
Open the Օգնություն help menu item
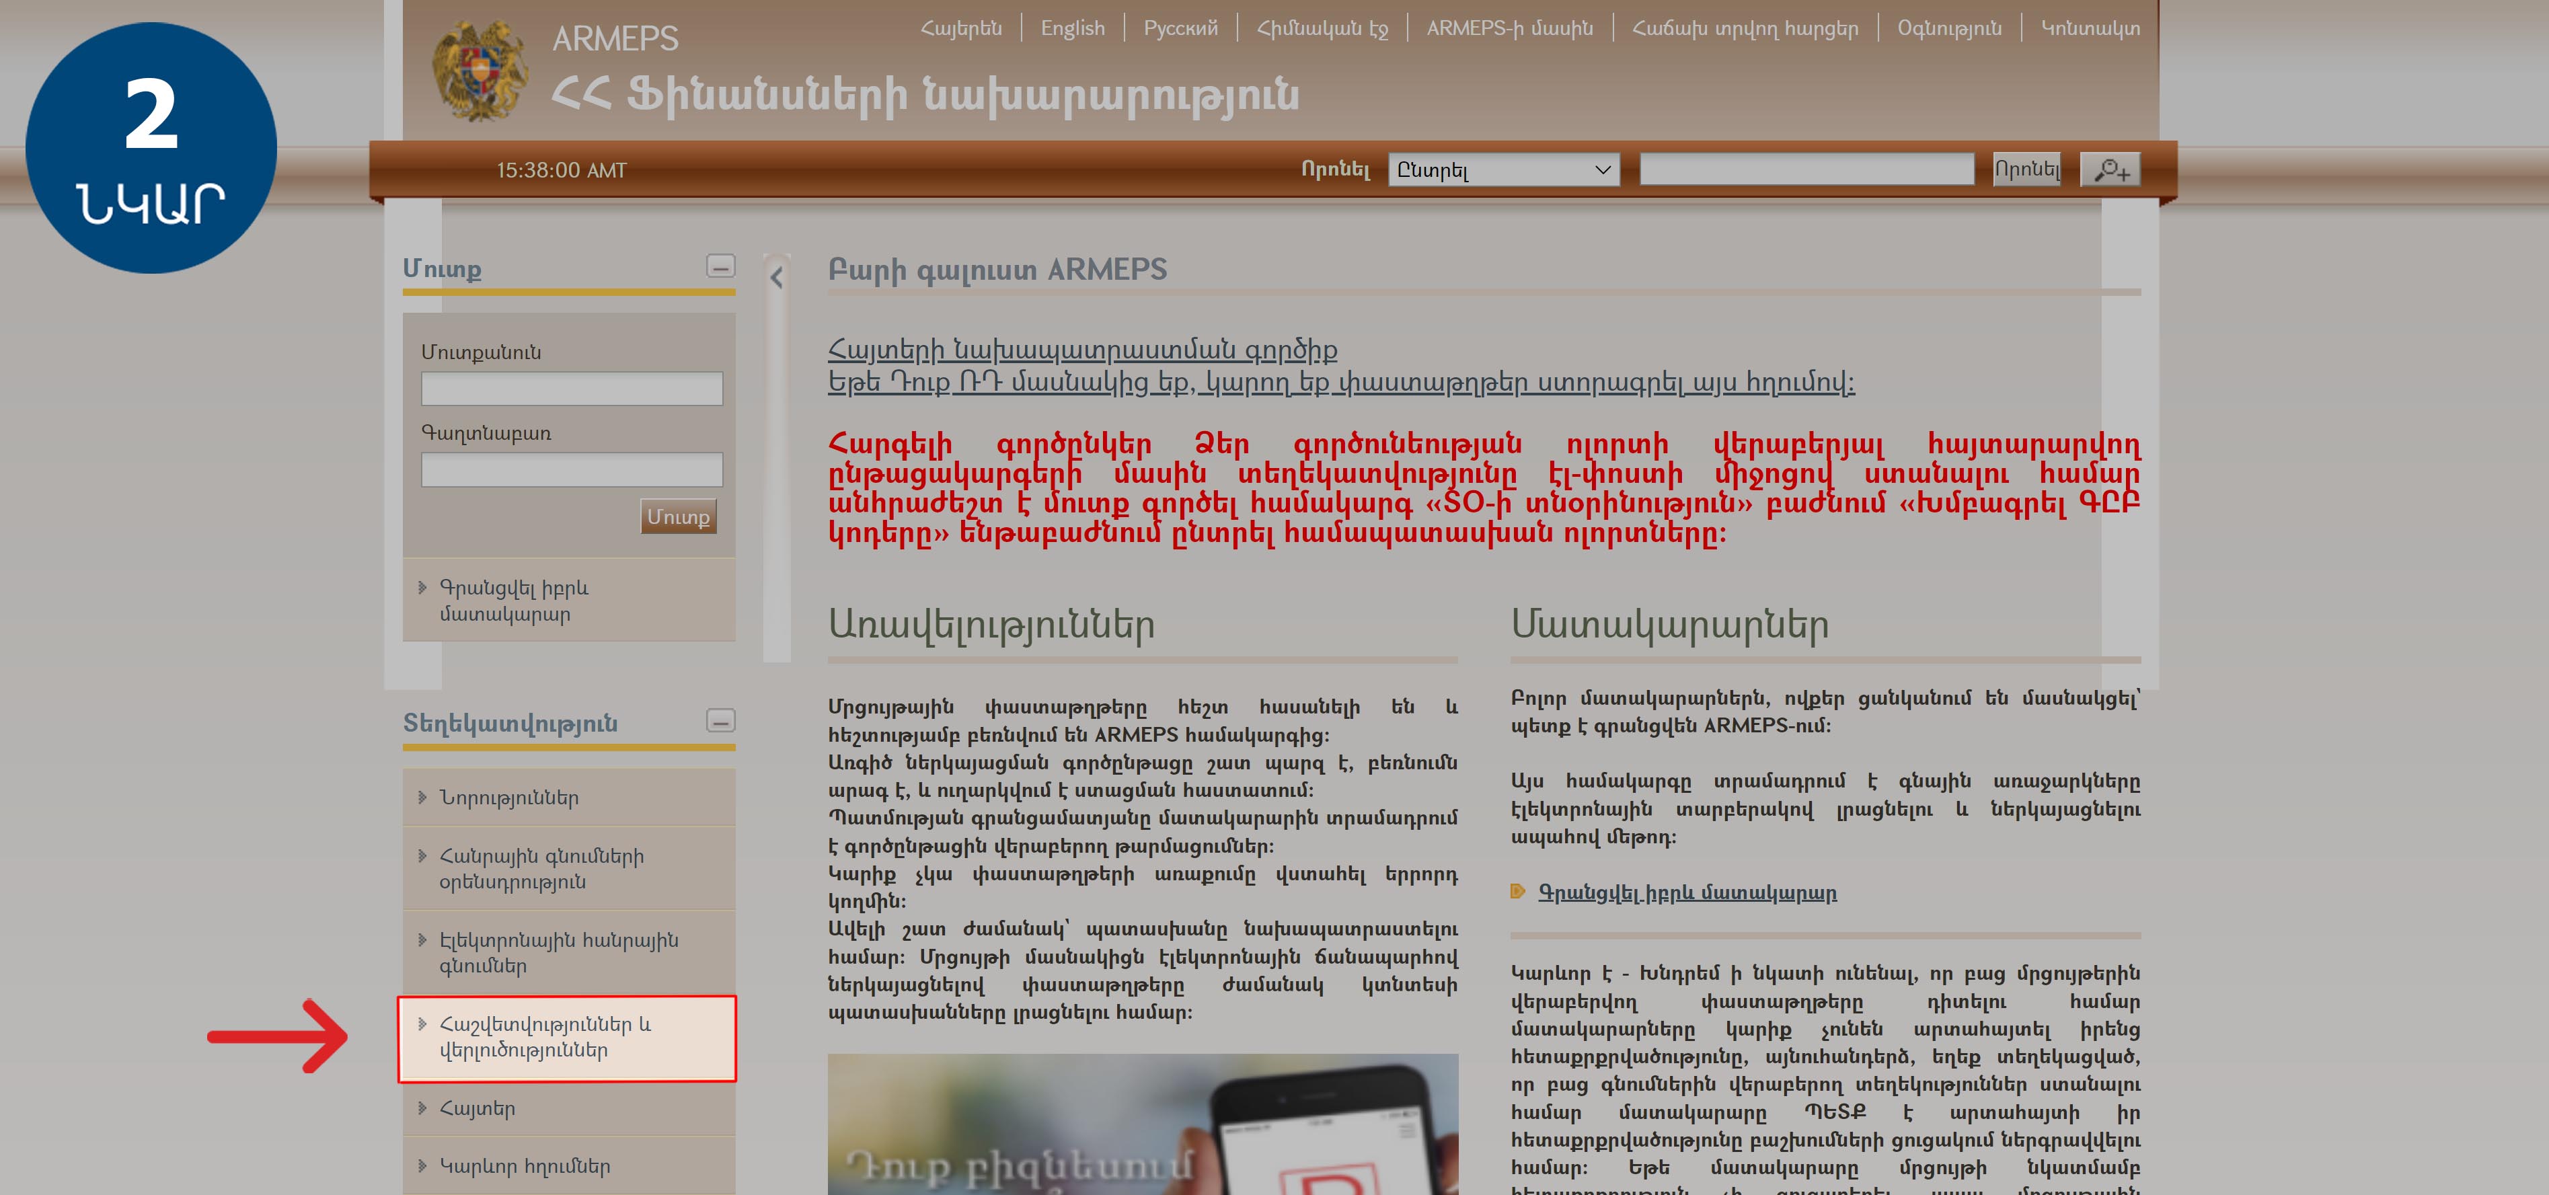click(x=1949, y=28)
